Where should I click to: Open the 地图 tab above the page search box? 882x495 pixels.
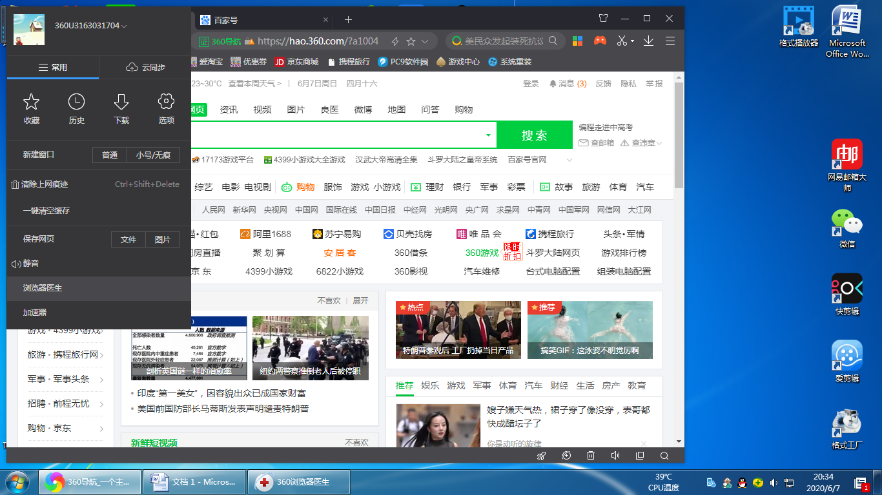396,110
